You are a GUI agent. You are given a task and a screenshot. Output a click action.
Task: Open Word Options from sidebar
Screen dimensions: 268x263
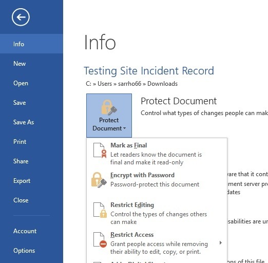click(31, 251)
